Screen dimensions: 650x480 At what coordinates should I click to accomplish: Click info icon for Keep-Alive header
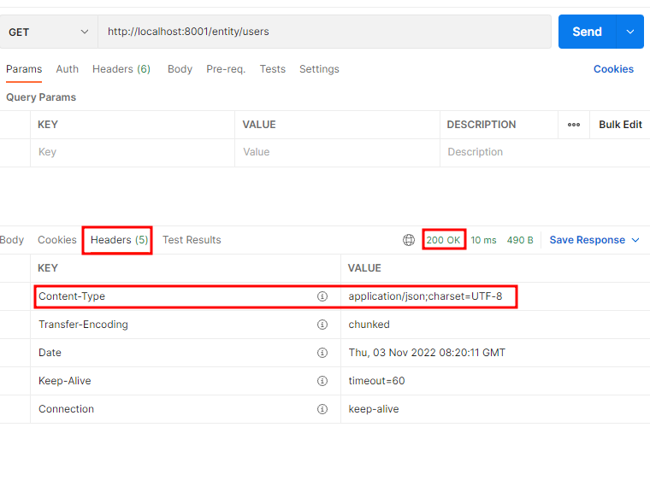[322, 381]
